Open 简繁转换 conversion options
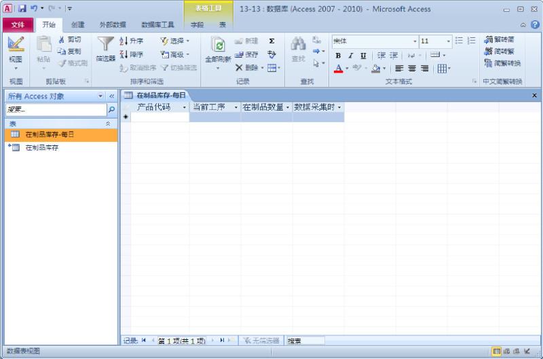Screen dimensions: 543x359 tap(502, 63)
